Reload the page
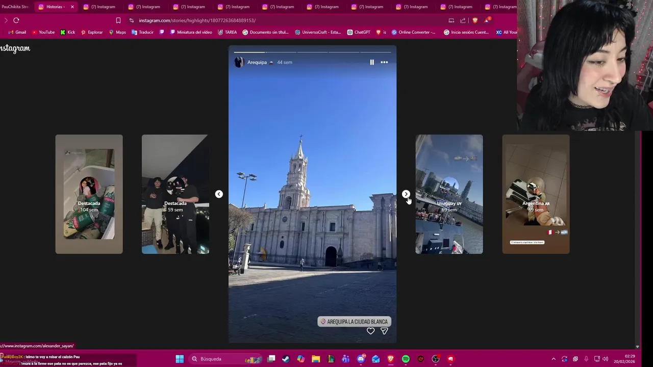The height and width of the screenshot is (367, 653). coord(16,20)
